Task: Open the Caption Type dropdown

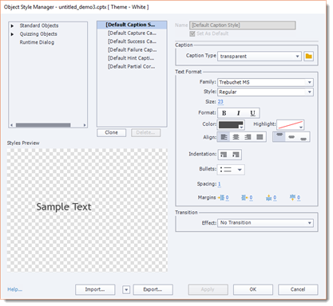Action: (x=260, y=57)
